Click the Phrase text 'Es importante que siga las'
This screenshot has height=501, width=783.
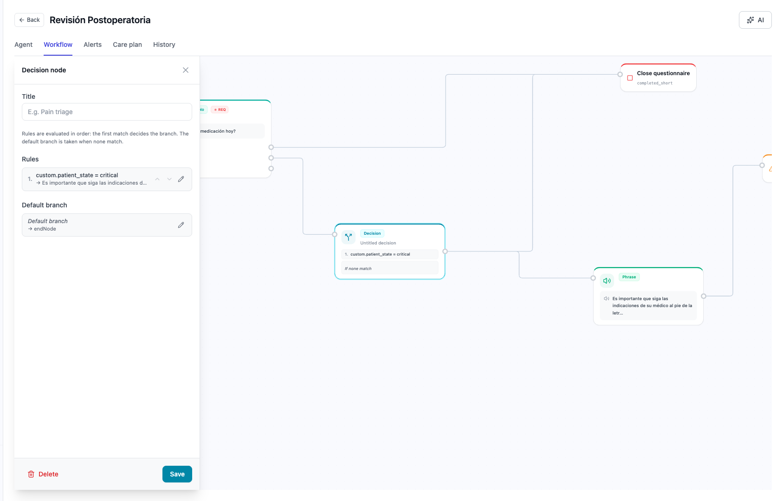[x=640, y=299]
